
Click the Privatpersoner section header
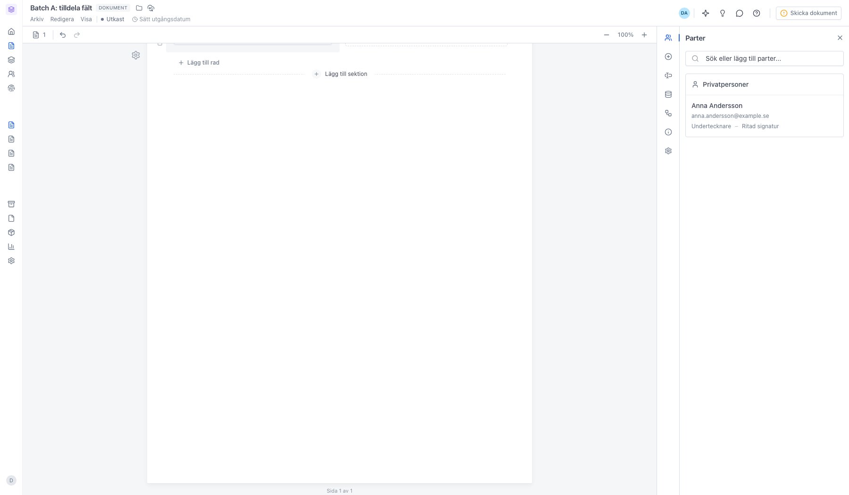[x=764, y=84]
